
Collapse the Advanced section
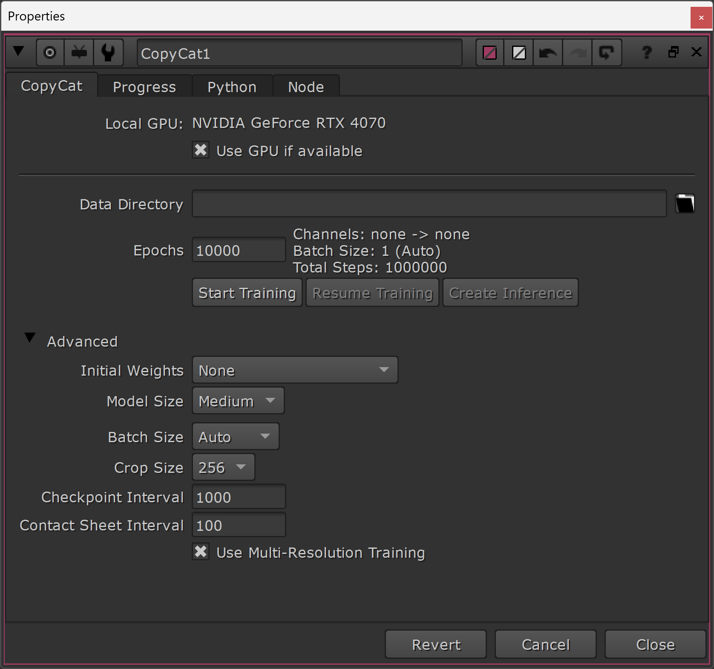(29, 338)
